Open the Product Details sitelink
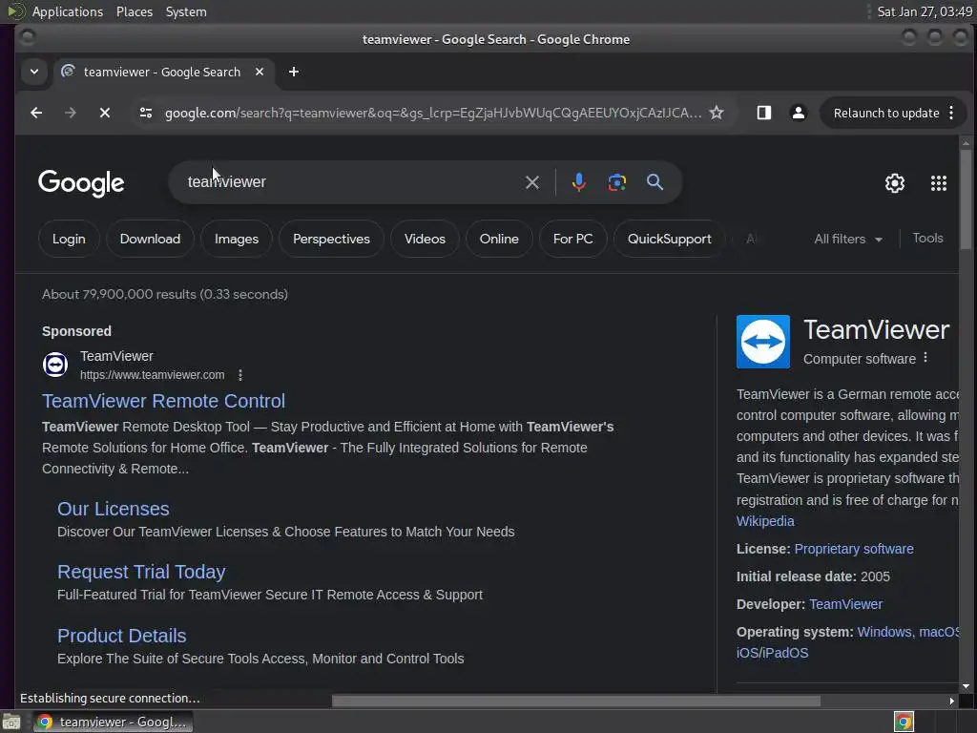 click(121, 635)
